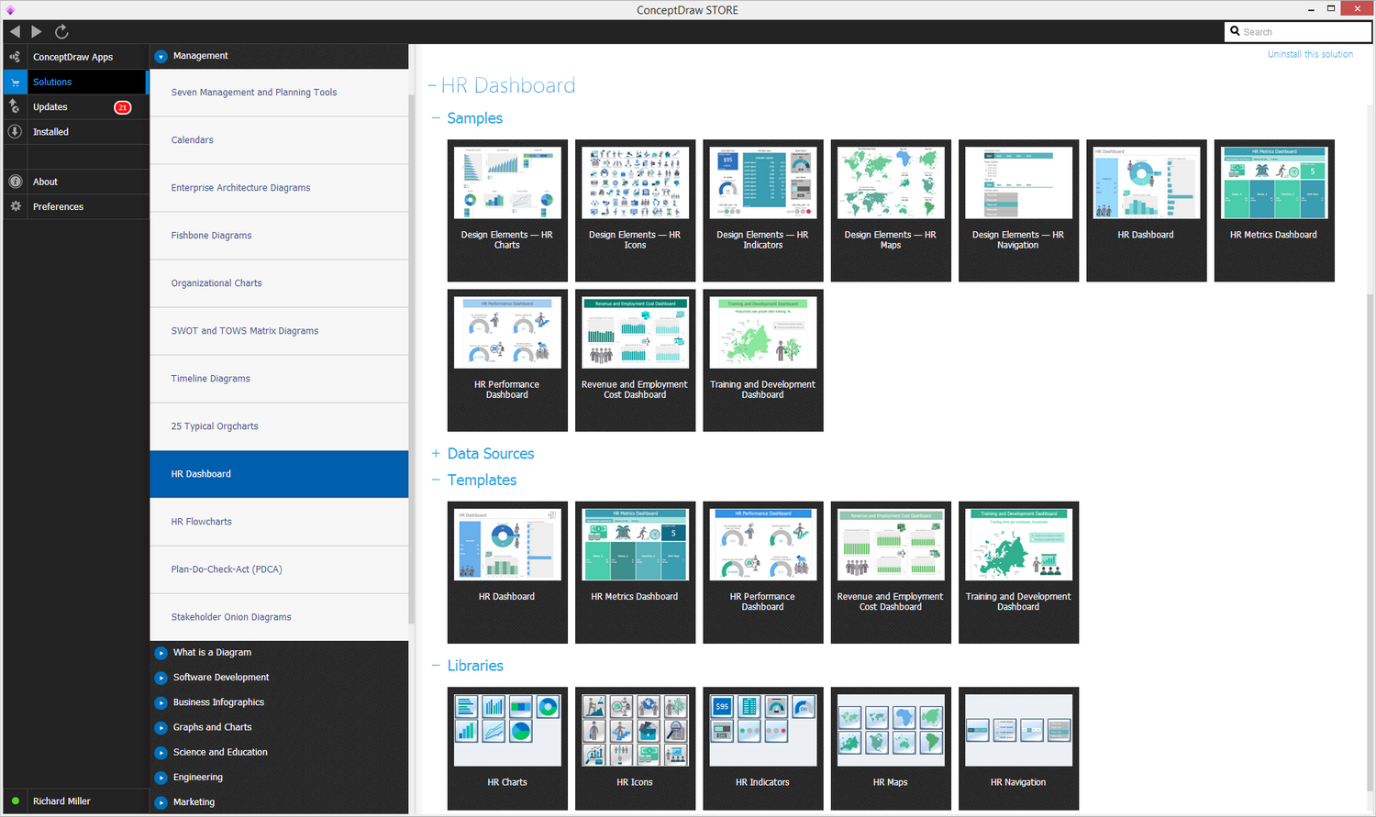This screenshot has height=817, width=1376.
Task: Select Fishbone Diagrams solution
Action: [x=279, y=236]
